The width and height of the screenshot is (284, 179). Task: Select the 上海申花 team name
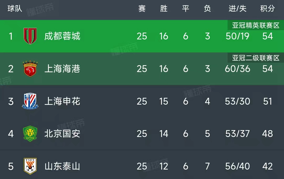pyautogui.click(x=62, y=101)
